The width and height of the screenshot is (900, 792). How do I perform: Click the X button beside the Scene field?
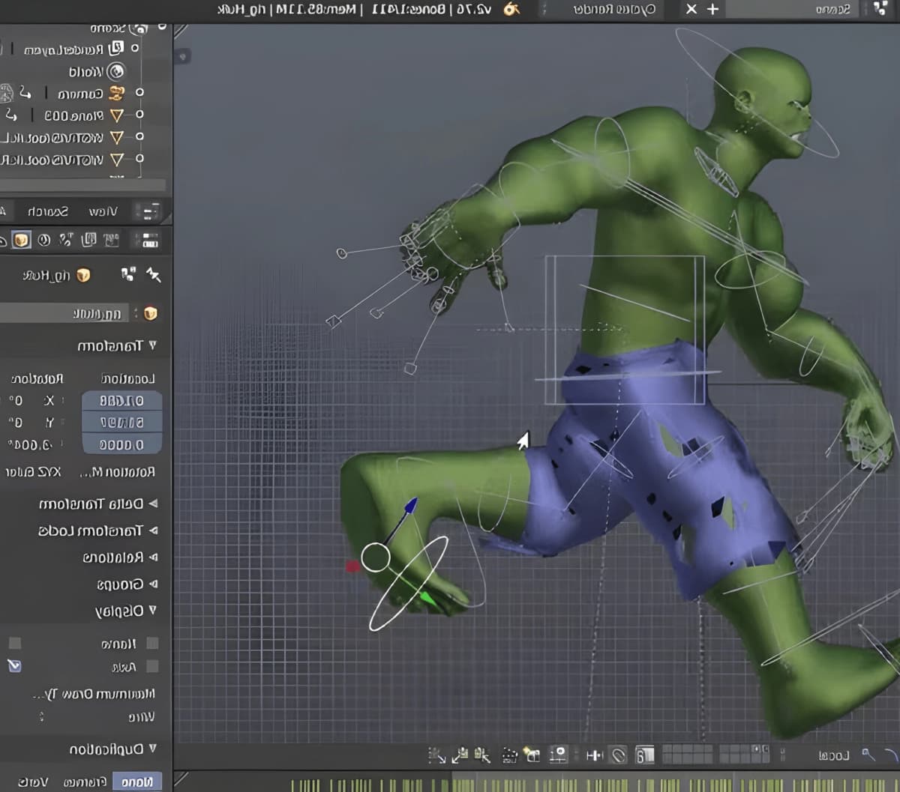tap(691, 9)
